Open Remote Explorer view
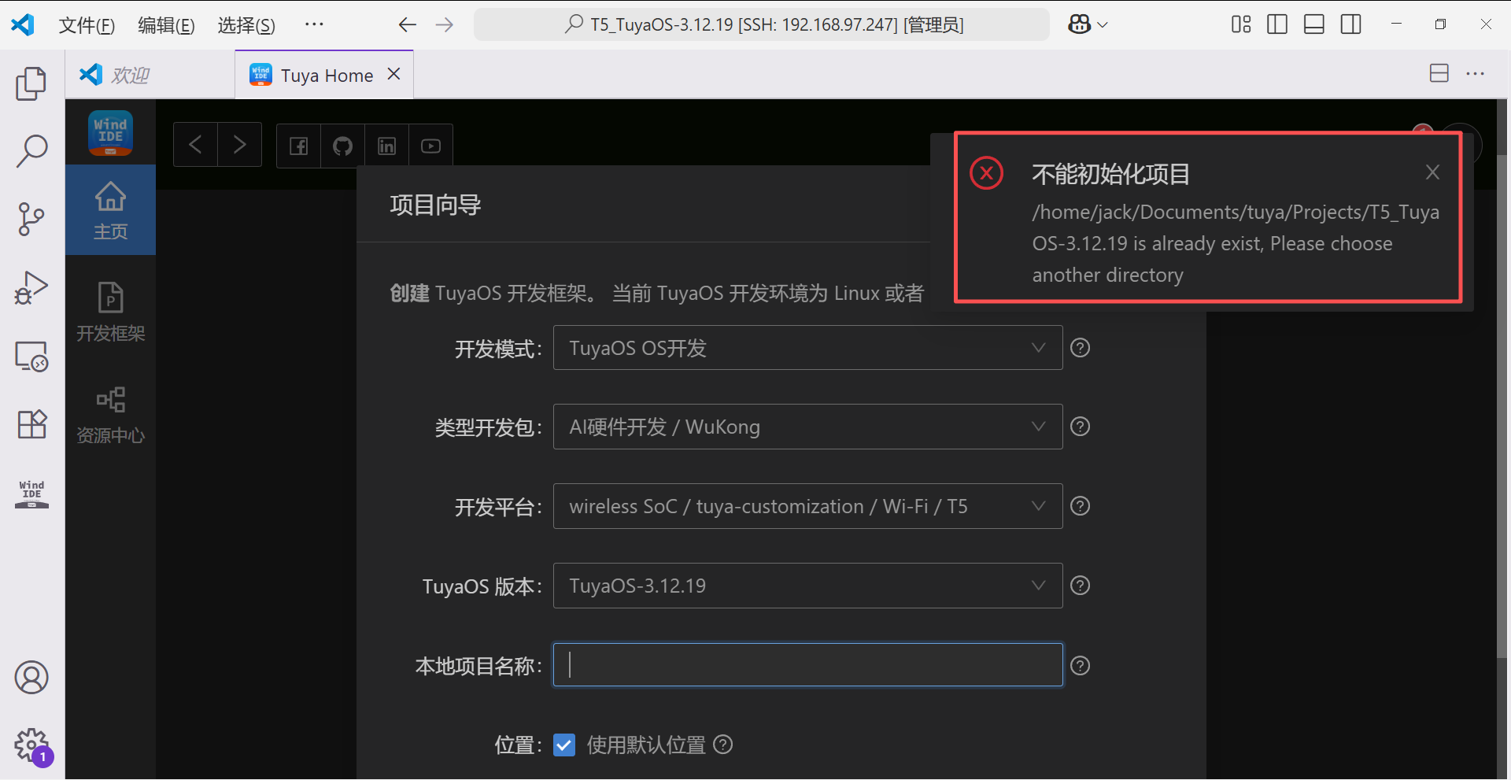This screenshot has height=780, width=1511. [31, 356]
